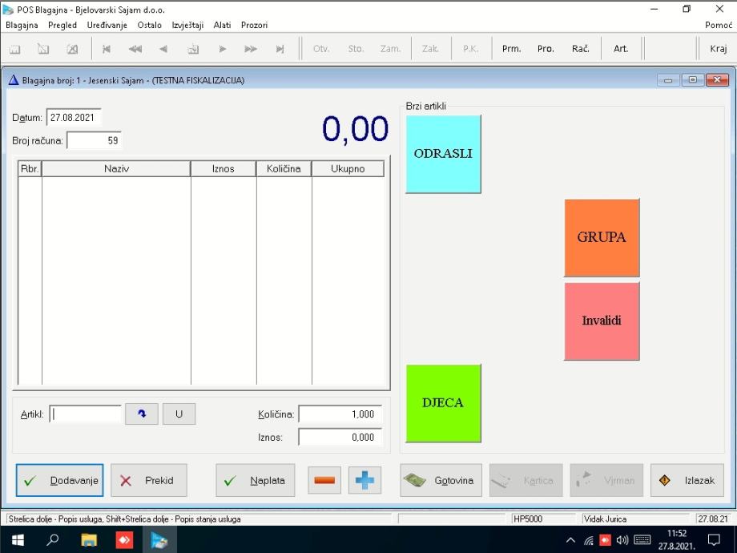Click the U button beside Artikl

(x=179, y=414)
